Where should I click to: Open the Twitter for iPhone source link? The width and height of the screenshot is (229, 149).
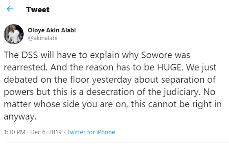(x=91, y=132)
